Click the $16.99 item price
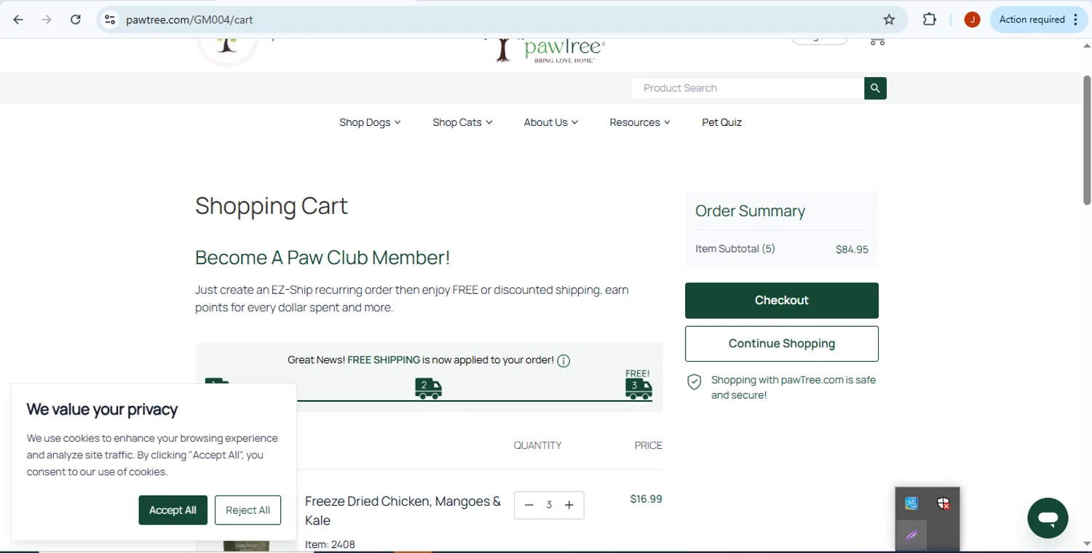This screenshot has width=1092, height=553. [x=646, y=499]
